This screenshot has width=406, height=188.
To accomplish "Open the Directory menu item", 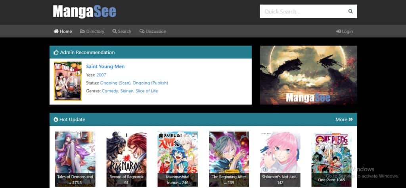I will (x=92, y=31).
